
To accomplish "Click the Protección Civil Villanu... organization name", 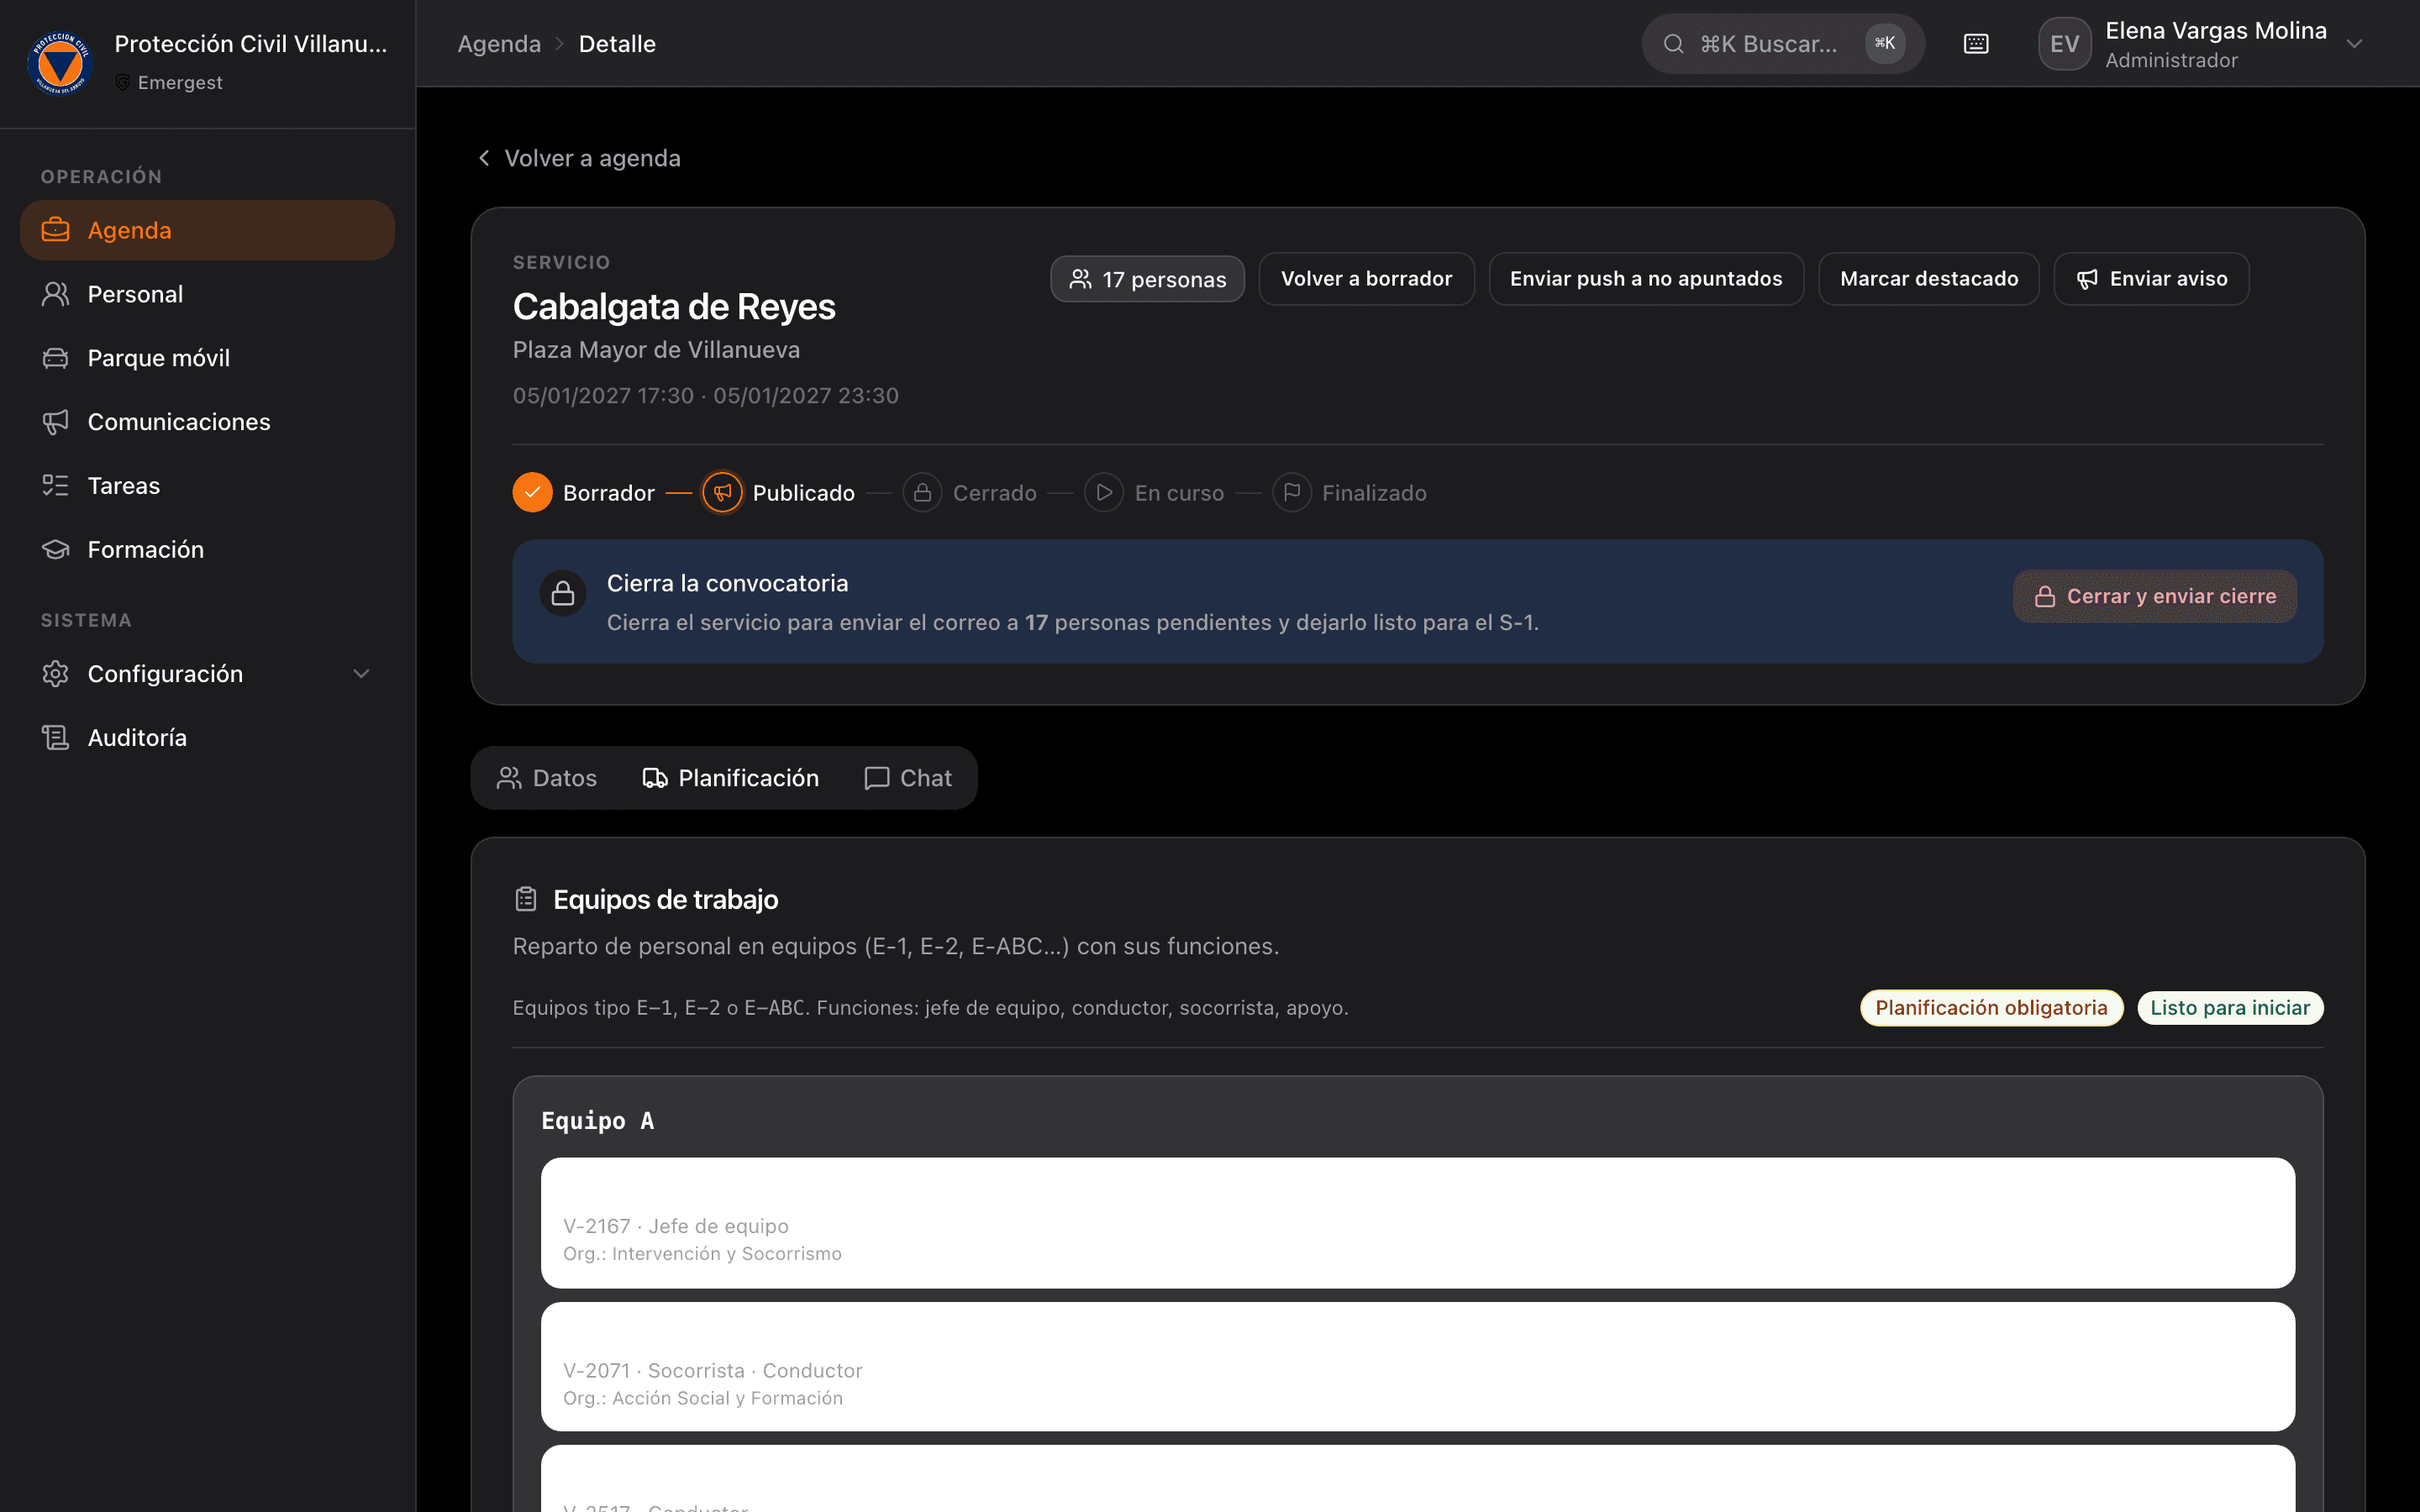I will [x=251, y=44].
